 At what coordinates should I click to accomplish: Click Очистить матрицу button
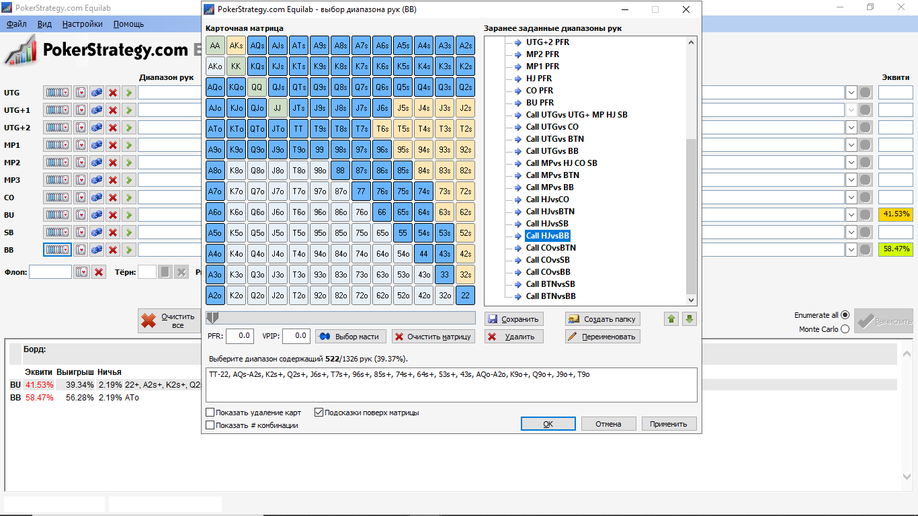433,337
